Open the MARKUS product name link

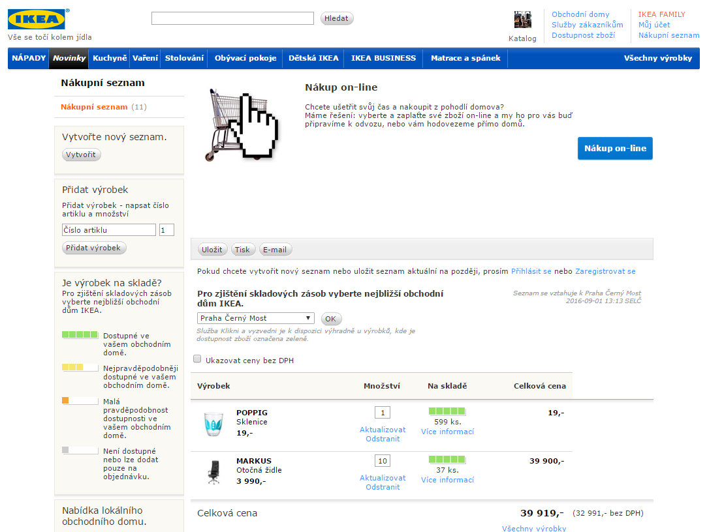click(254, 461)
